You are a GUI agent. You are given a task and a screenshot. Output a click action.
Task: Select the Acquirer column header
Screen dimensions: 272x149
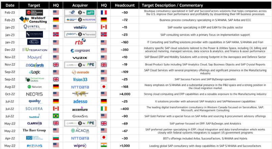pyautogui.click(x=80, y=5)
